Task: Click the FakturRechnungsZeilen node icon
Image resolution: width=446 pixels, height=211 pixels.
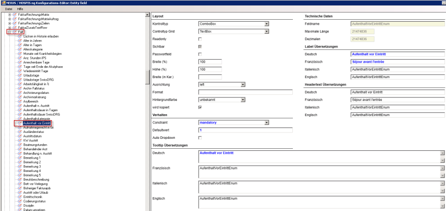Action: pos(14,23)
